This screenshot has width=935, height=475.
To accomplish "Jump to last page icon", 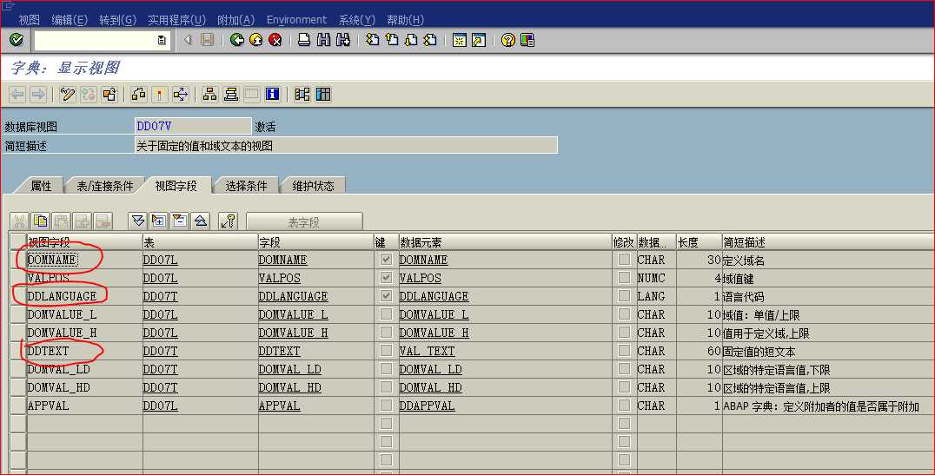I will (x=430, y=40).
